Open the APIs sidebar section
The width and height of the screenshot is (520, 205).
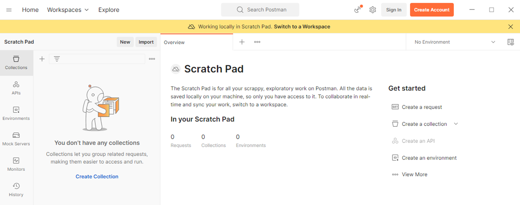pos(16,88)
